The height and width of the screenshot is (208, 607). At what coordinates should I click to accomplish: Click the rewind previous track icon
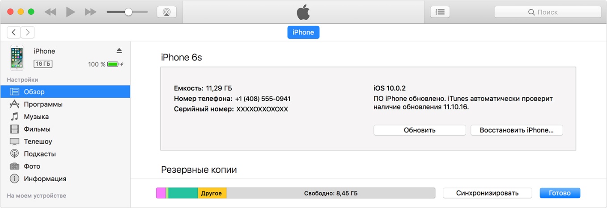click(50, 12)
